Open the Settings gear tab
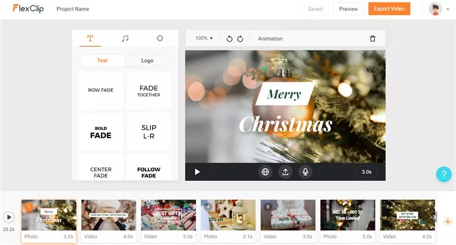The width and height of the screenshot is (456, 245). (159, 38)
